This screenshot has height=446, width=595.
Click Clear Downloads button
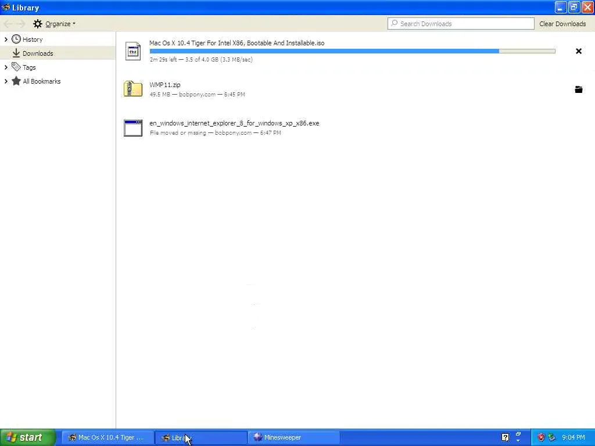click(562, 24)
